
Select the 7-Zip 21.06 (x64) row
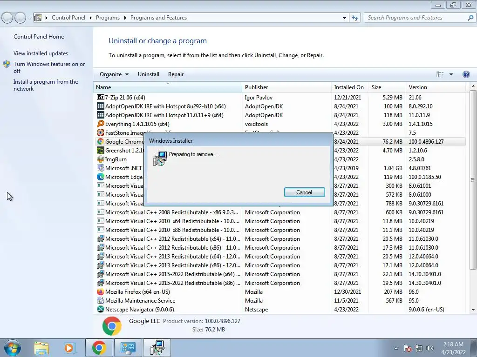click(x=279, y=98)
